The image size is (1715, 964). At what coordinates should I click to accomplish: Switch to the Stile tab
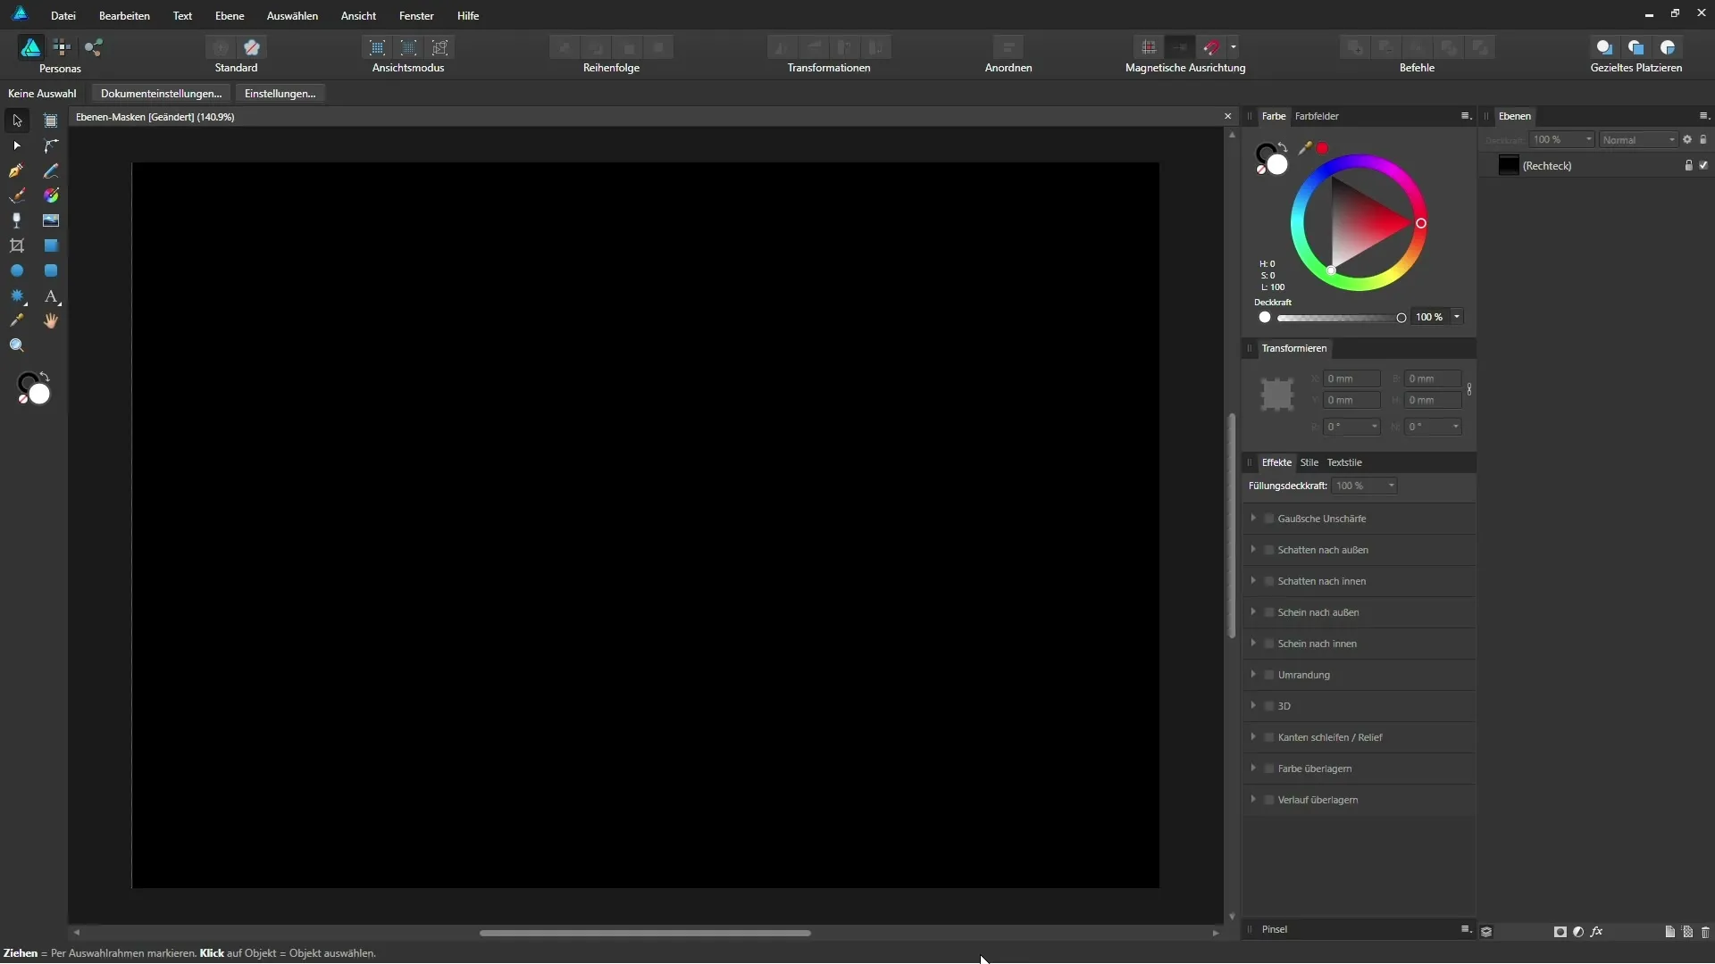(1309, 462)
